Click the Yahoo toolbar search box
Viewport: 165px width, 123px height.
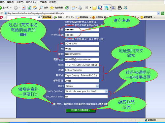click(22, 17)
